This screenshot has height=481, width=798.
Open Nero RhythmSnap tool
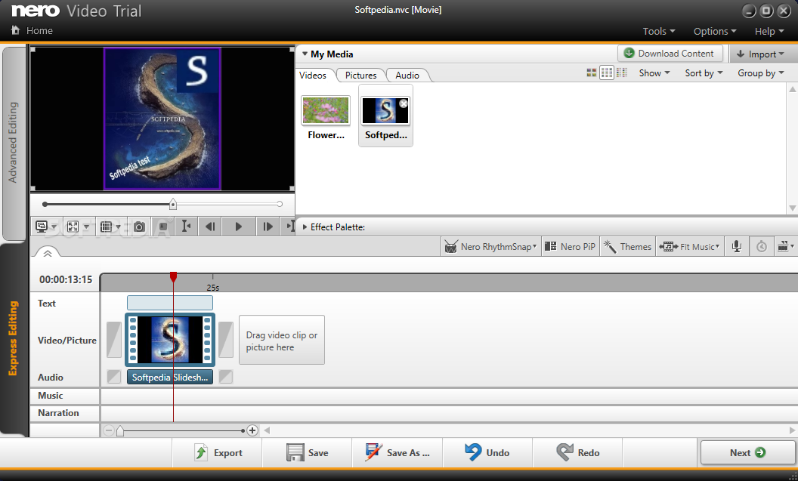point(490,247)
